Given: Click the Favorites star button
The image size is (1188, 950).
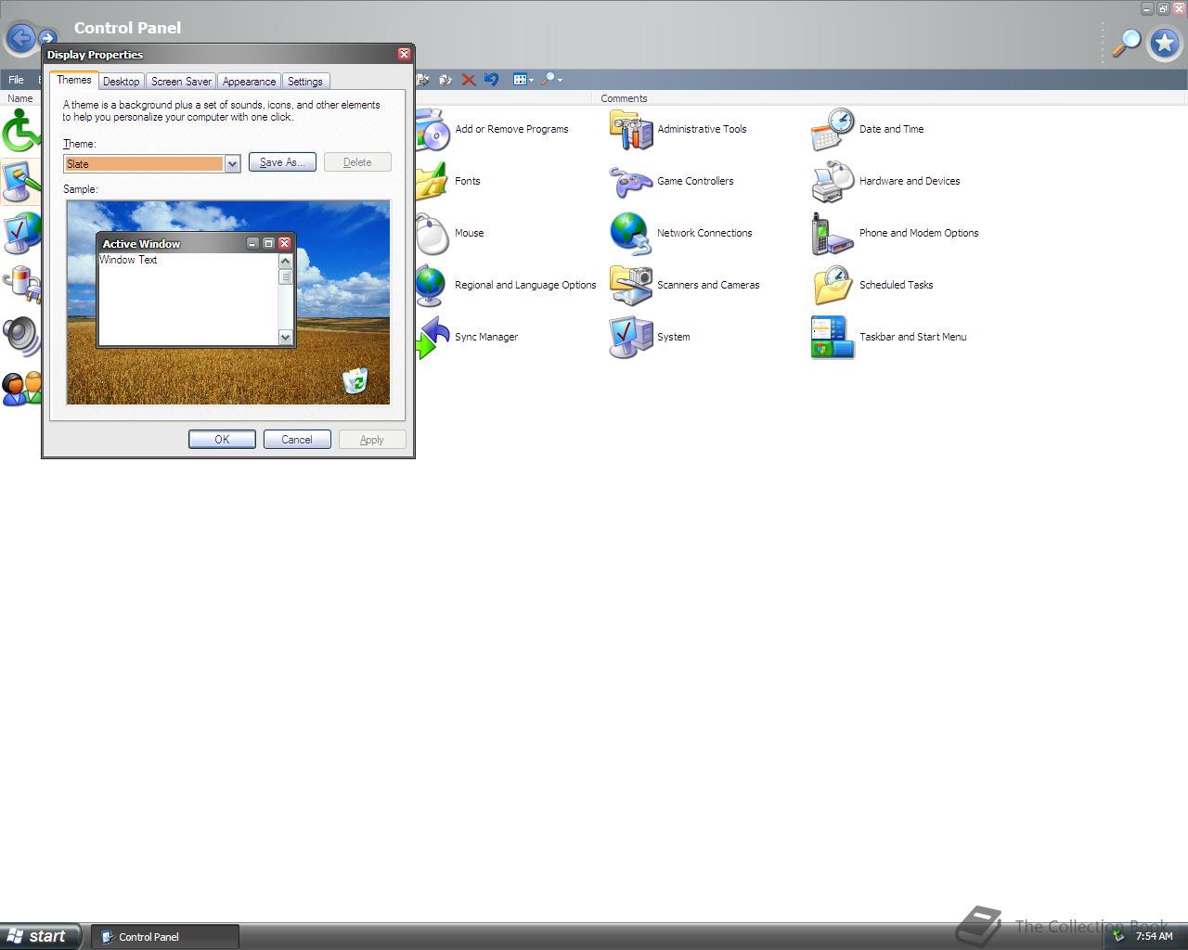Looking at the screenshot, I should click(x=1165, y=43).
